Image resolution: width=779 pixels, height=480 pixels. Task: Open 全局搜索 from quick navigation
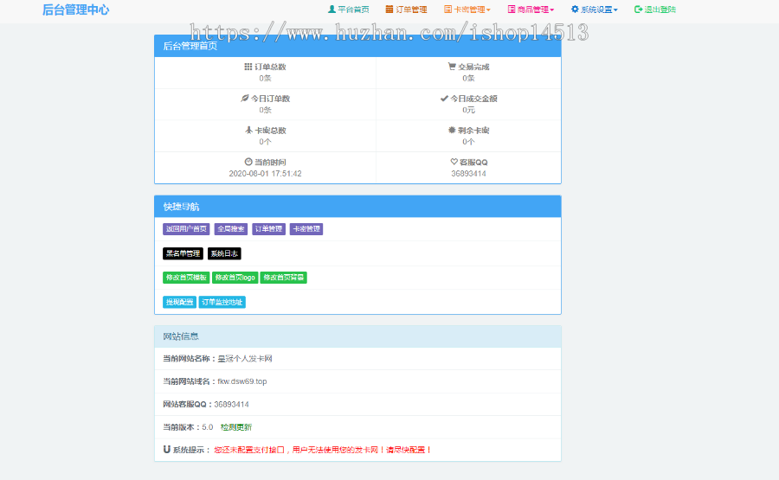click(230, 229)
